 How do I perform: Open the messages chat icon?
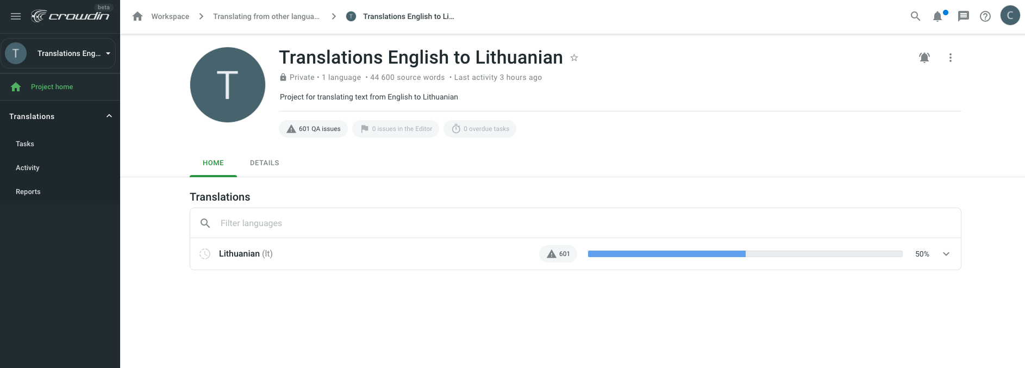(x=964, y=16)
